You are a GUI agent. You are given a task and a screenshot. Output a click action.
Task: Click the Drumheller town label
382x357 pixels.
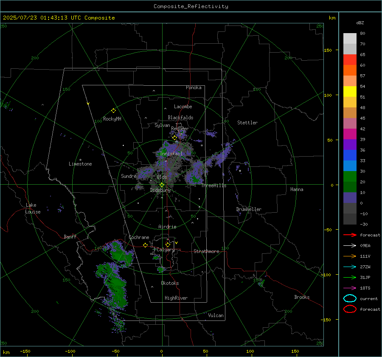coord(249,209)
